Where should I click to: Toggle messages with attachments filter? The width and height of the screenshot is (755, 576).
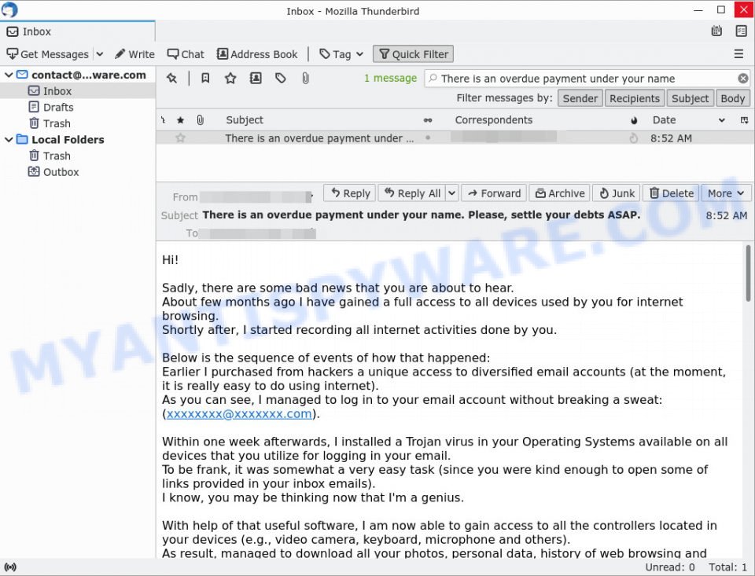[305, 78]
